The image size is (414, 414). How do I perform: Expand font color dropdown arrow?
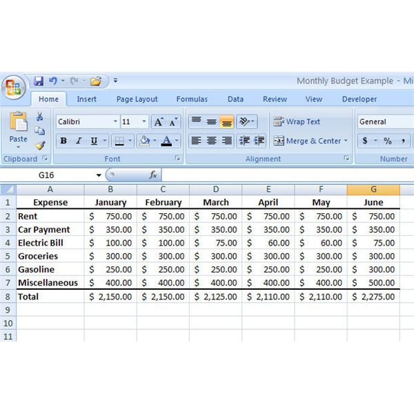coord(177,141)
